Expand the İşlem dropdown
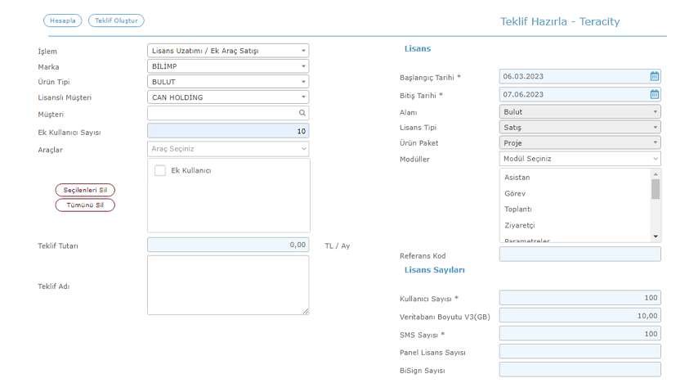This screenshot has height=392, width=698. 228,51
